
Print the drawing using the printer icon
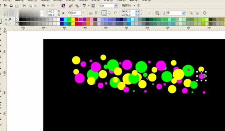click(x=17, y=6)
